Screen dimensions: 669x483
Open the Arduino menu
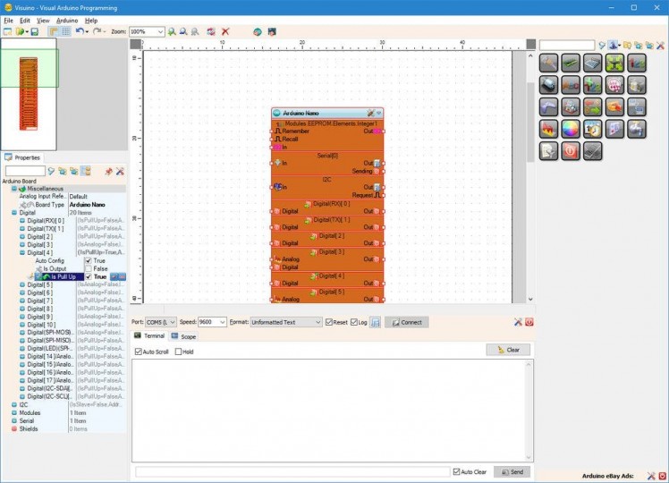67,20
